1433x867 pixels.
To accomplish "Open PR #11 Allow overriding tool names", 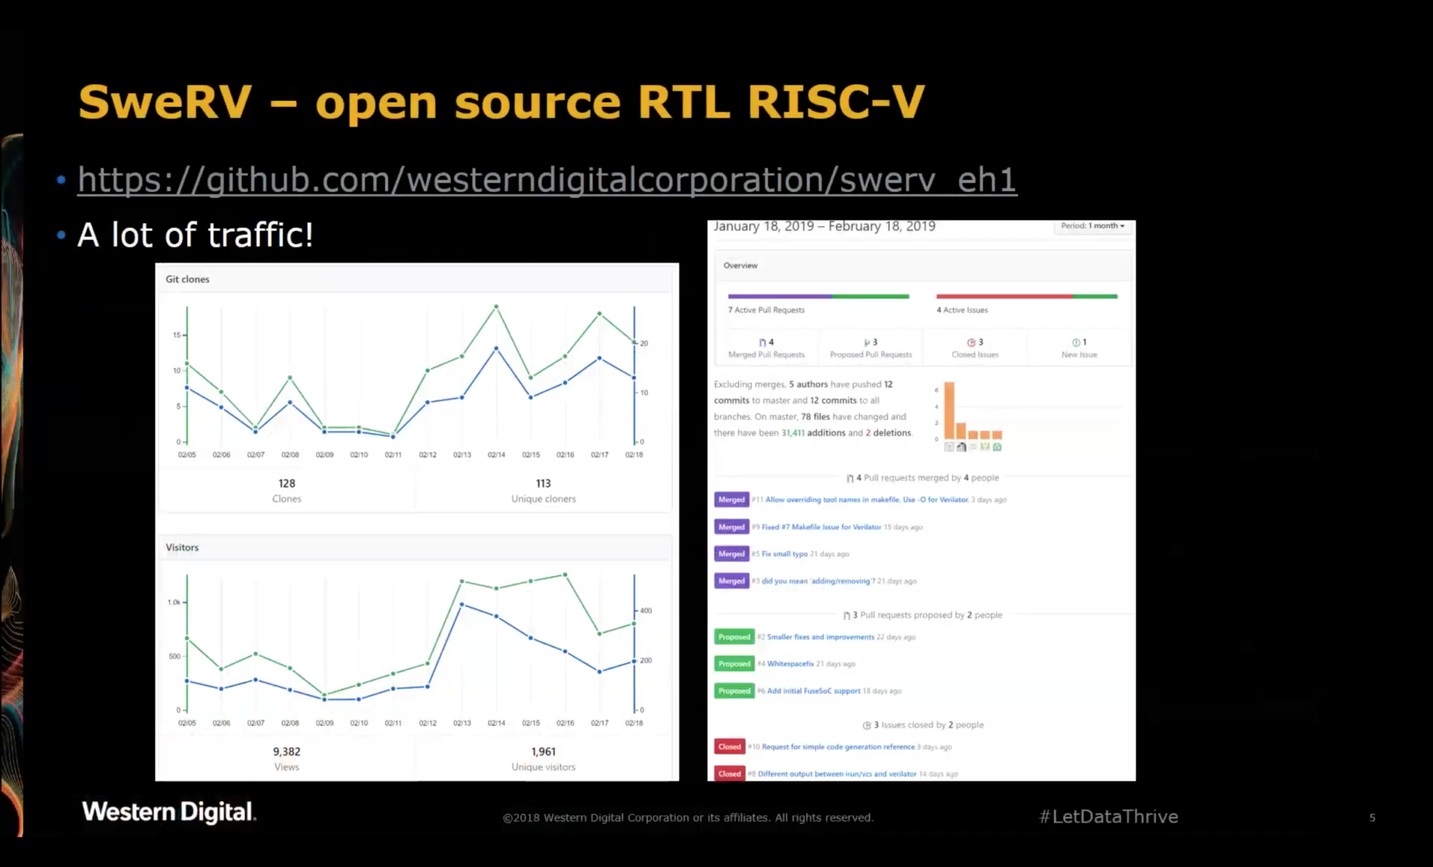I will 867,500.
